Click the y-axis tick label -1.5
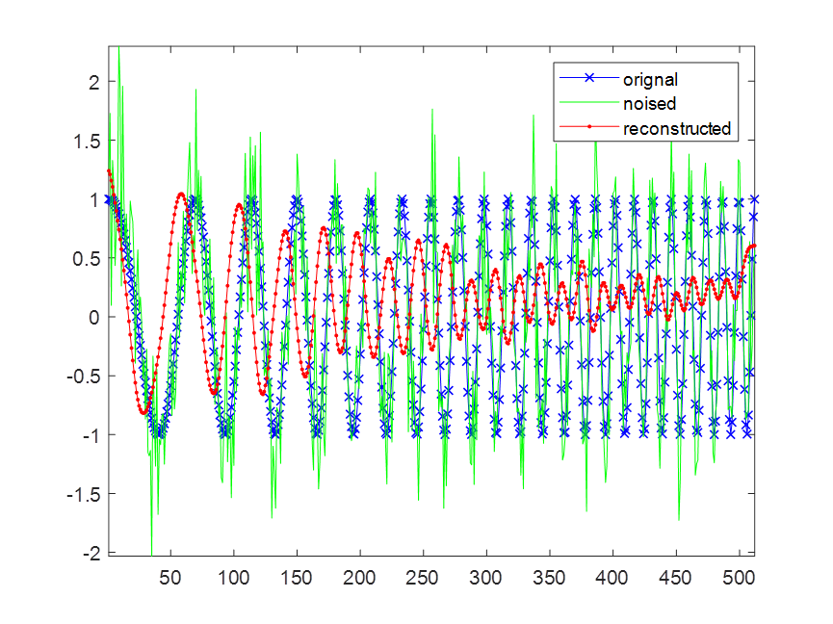This screenshot has width=833, height=624. coord(84,494)
